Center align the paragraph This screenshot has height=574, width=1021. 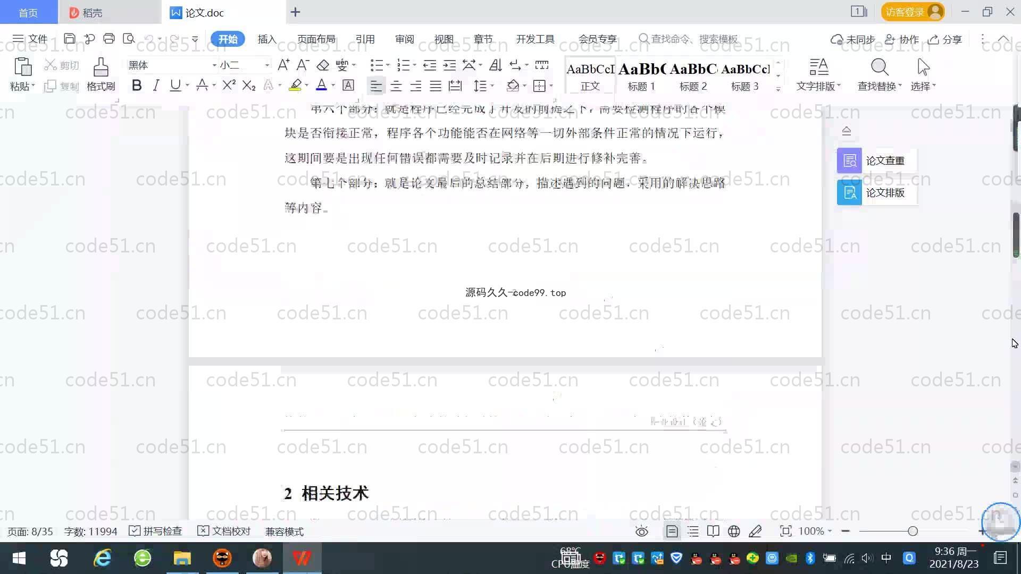[396, 86]
